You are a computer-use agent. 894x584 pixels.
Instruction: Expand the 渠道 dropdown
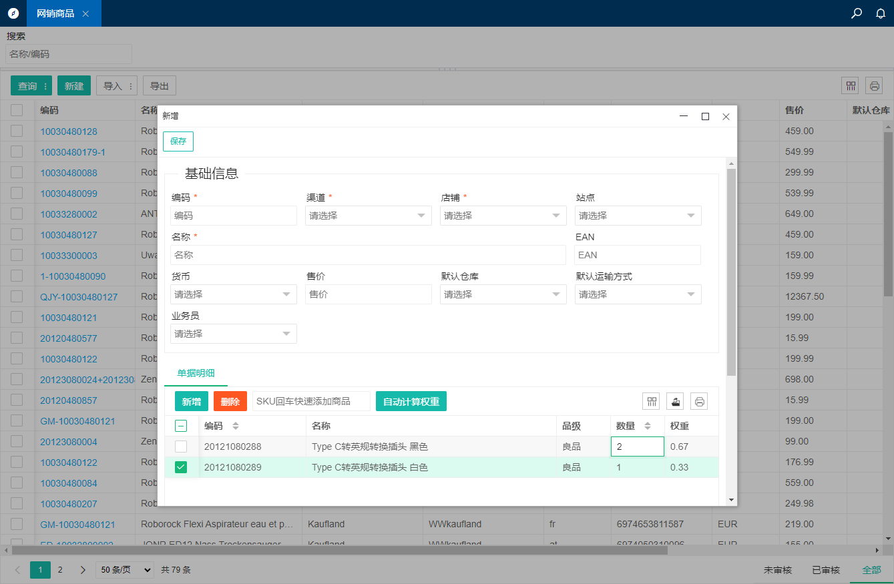[x=368, y=216]
